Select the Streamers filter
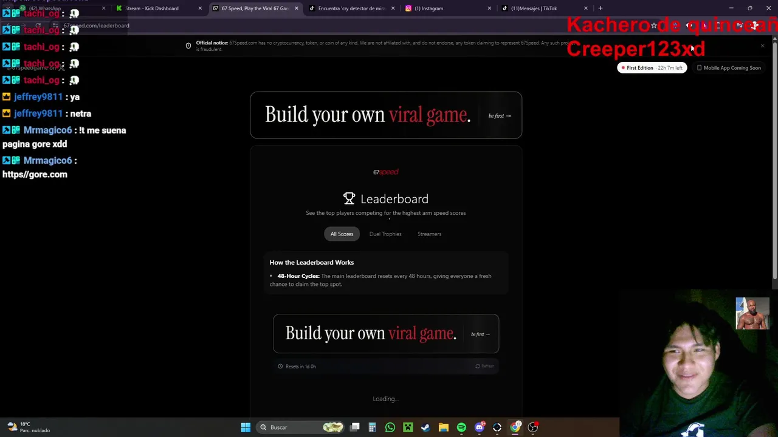 click(429, 234)
